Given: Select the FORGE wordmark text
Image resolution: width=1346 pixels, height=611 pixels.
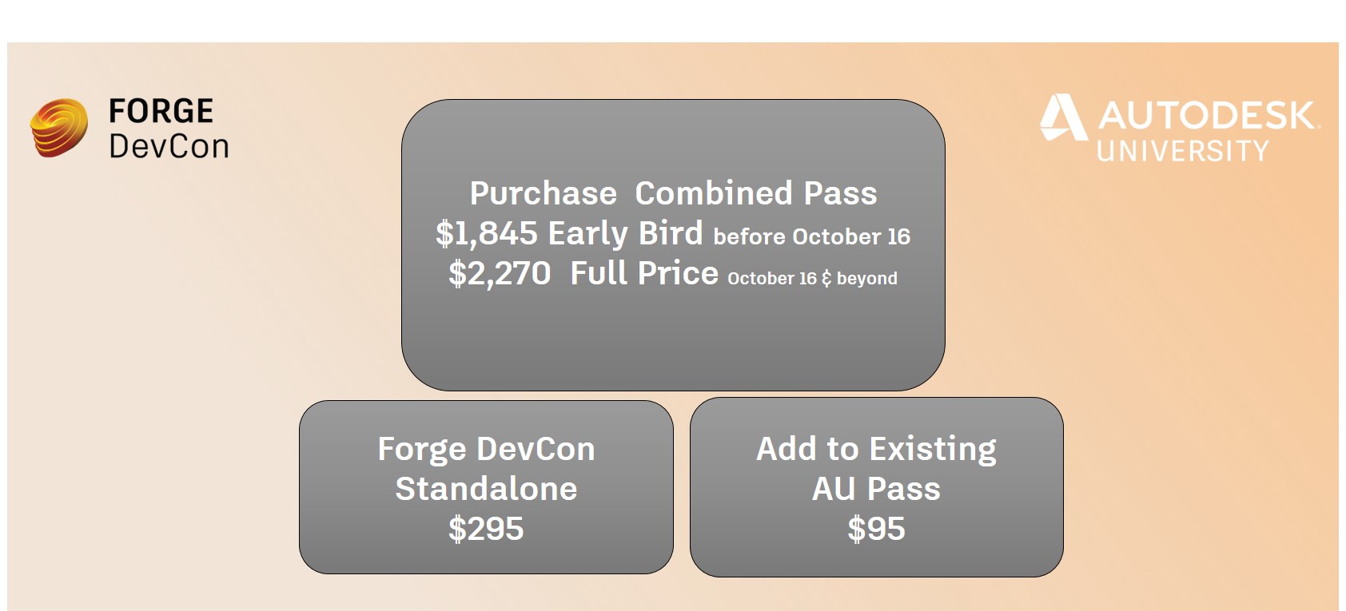Looking at the screenshot, I should pos(161,111).
